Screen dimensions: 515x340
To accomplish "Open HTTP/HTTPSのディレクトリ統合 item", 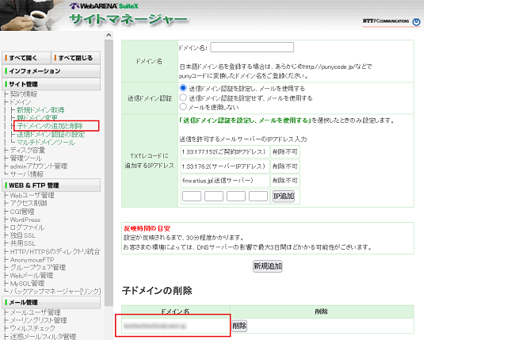I will pyautogui.click(x=55, y=252).
